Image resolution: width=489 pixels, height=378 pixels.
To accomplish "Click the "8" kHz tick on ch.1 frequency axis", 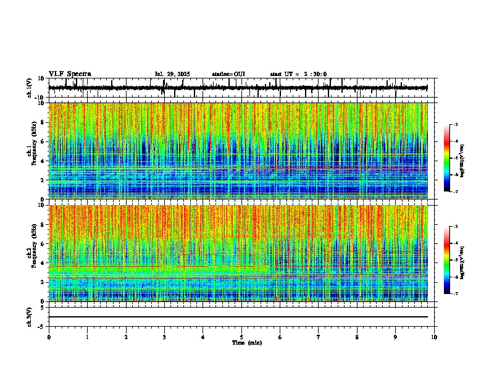I will (43, 122).
